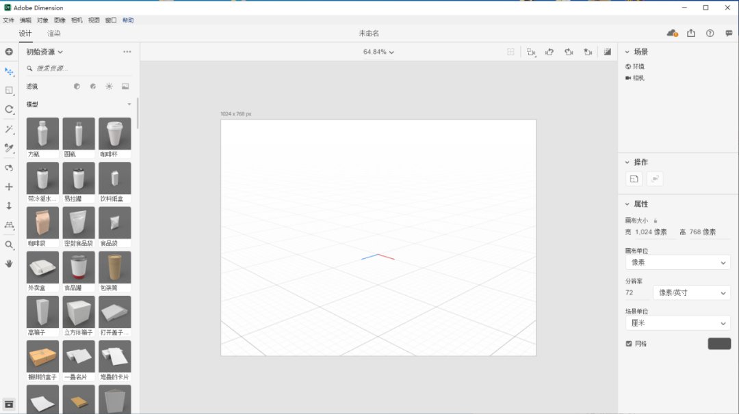The width and height of the screenshot is (739, 414).
Task: Select the Sampler eyedropper tool
Action: tap(9, 148)
